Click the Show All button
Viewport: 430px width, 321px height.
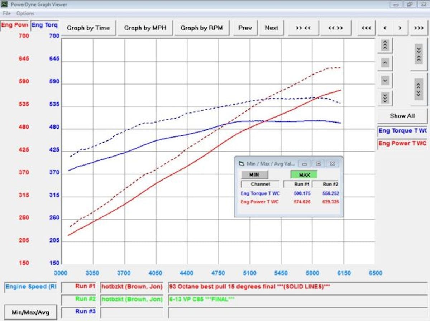(x=402, y=116)
